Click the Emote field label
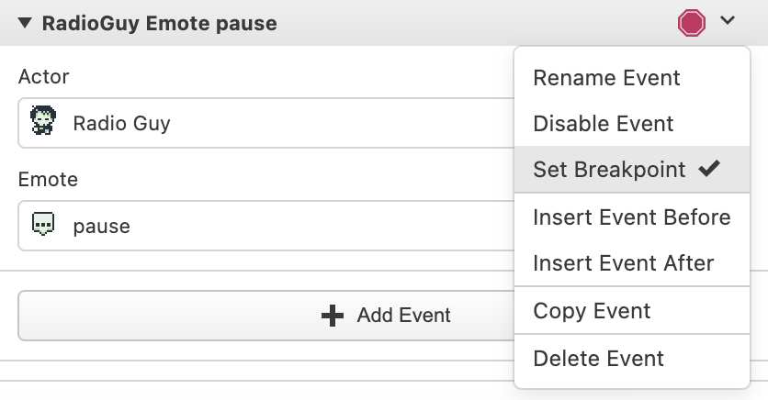This screenshot has width=768, height=400. click(x=48, y=180)
